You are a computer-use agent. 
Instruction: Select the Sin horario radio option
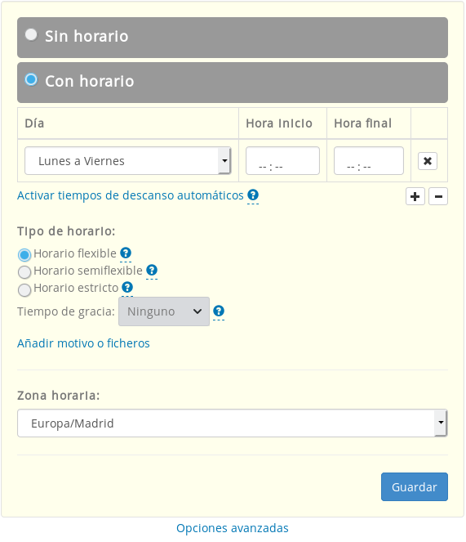31,34
